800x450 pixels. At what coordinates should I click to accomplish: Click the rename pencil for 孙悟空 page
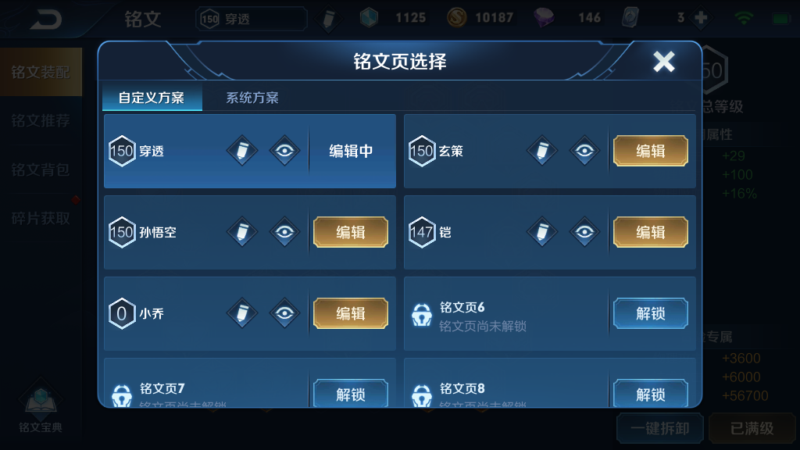[x=242, y=232]
